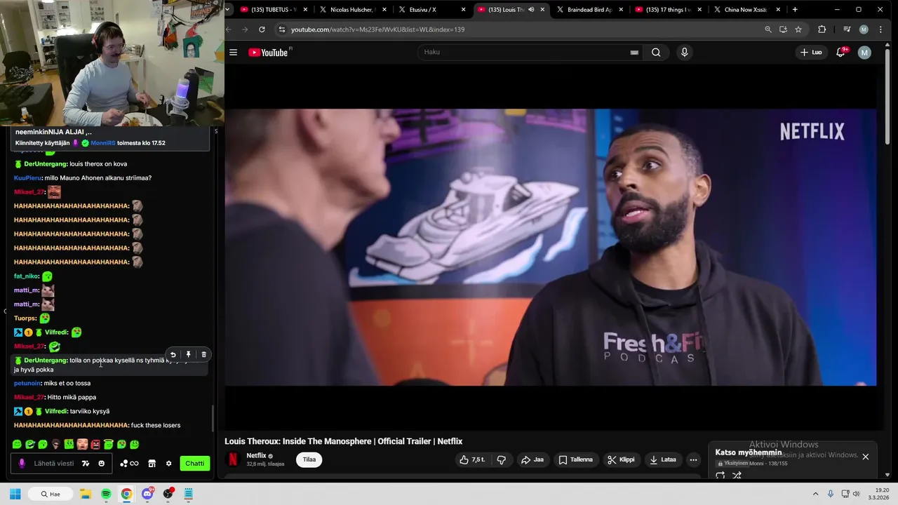The height and width of the screenshot is (505, 898).
Task: Switch to the Nicolas Hulscher tab
Action: [x=353, y=10]
